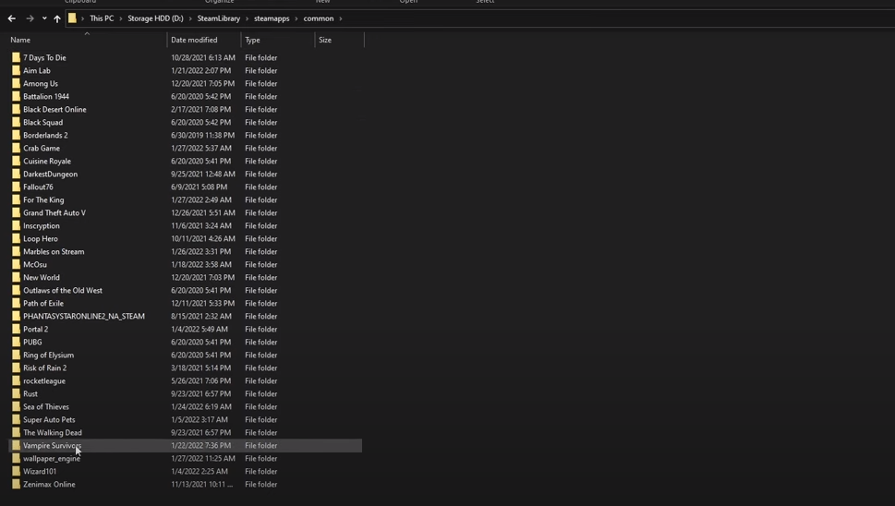Click the PHANTASYSTARONLINE2_NA_STEAM folder name
This screenshot has height=506, width=895.
pos(84,316)
